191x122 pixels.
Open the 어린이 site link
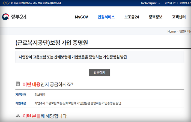point(168,3)
